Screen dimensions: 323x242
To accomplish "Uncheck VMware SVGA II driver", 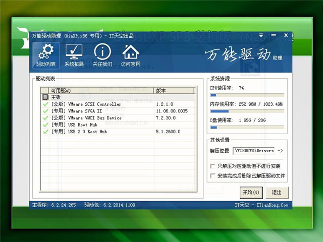I will [x=45, y=111].
